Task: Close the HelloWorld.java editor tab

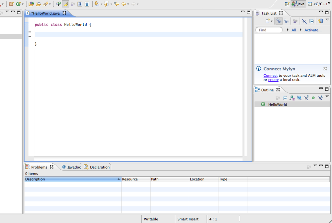Action: (x=64, y=13)
